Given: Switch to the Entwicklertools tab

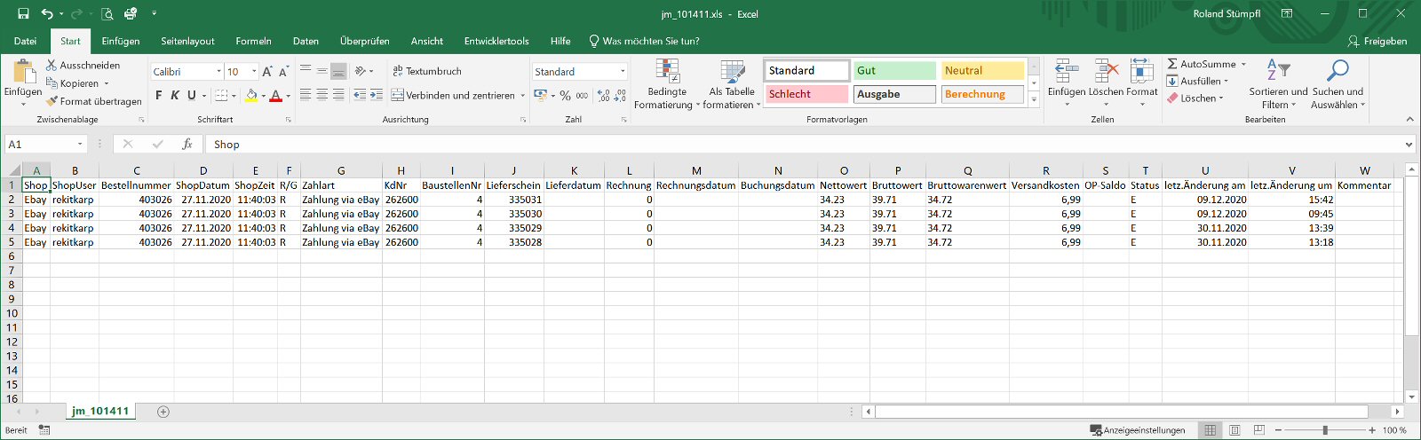Looking at the screenshot, I should point(496,41).
